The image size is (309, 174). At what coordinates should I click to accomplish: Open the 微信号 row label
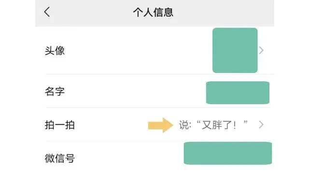pyautogui.click(x=60, y=158)
